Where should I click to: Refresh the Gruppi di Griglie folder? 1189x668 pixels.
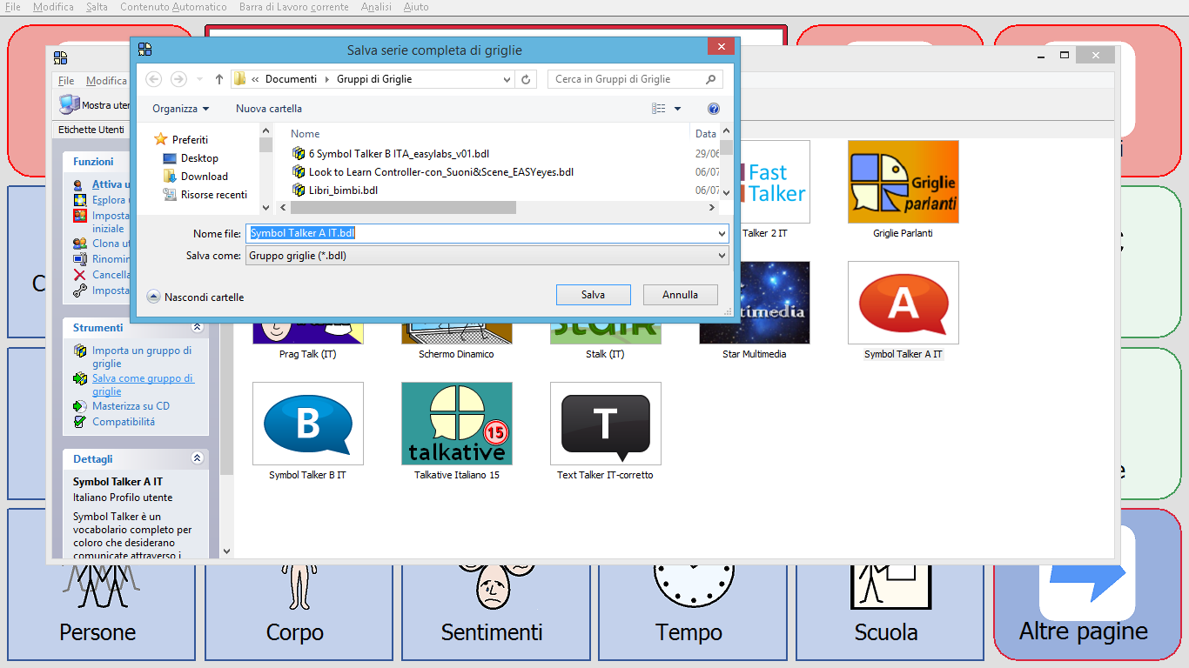526,79
